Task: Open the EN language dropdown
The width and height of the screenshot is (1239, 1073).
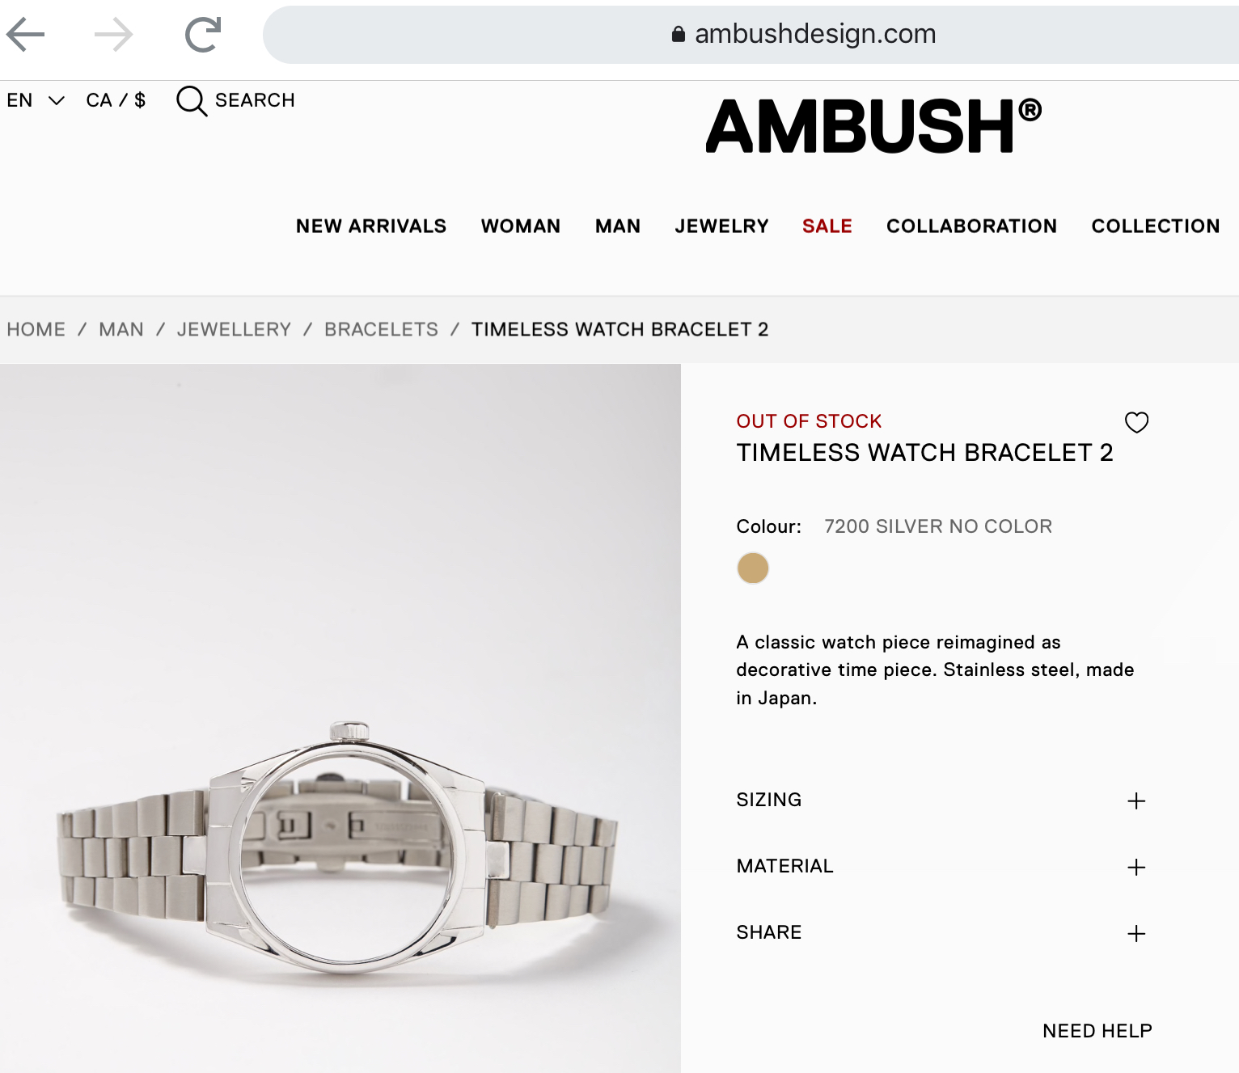Action: 36,100
